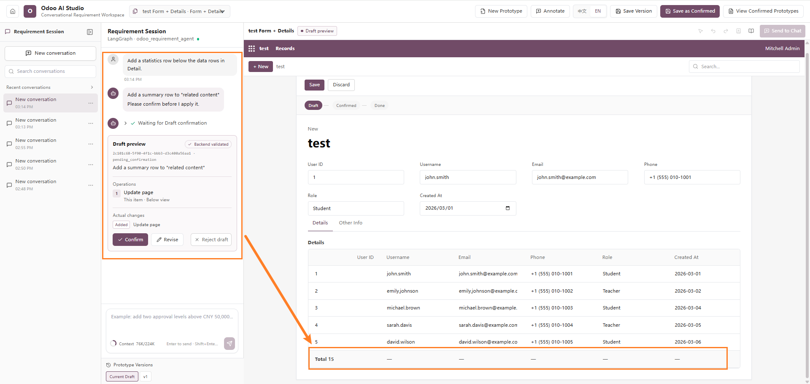
Task: Click the Odoo Search field
Action: [x=744, y=67]
